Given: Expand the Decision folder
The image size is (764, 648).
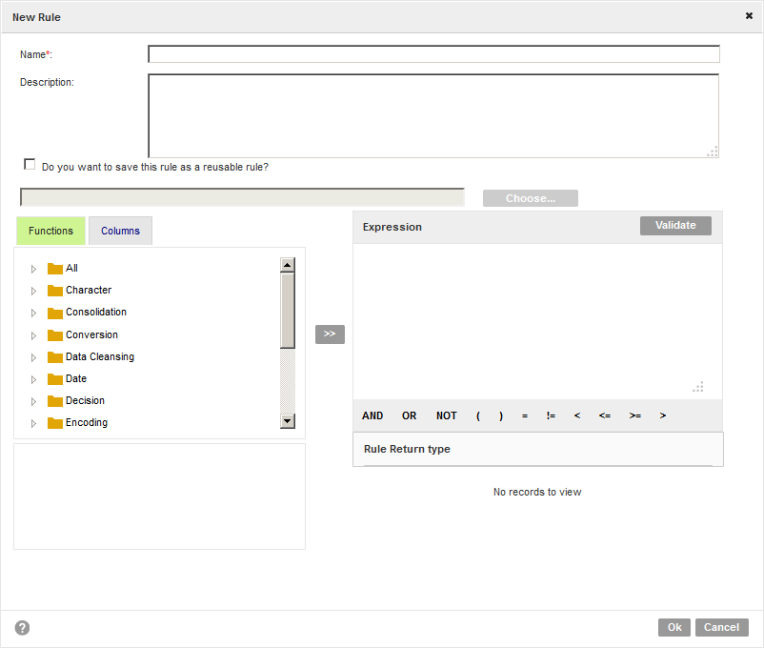Looking at the screenshot, I should click(33, 401).
